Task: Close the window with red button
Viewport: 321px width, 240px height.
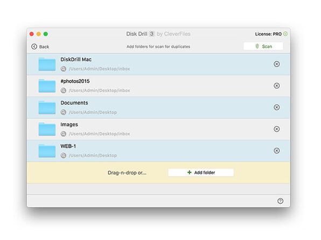Action: click(32, 34)
